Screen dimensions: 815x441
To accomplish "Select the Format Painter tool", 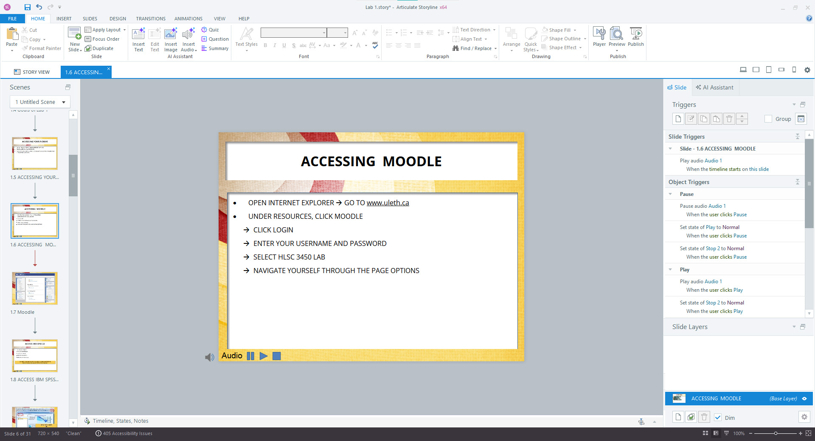I will (x=41, y=48).
